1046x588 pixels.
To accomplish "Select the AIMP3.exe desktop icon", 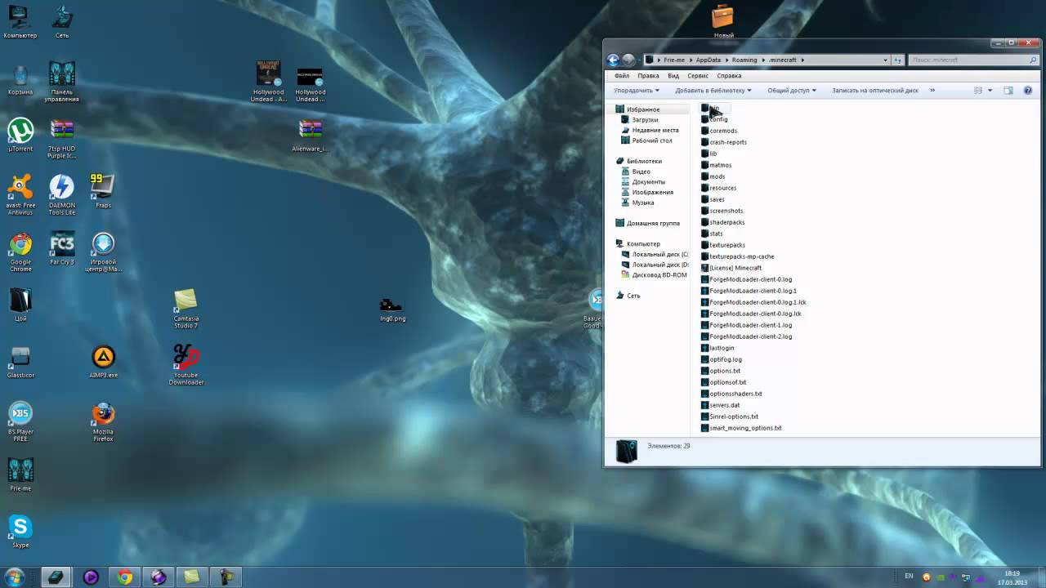I will point(103,362).
